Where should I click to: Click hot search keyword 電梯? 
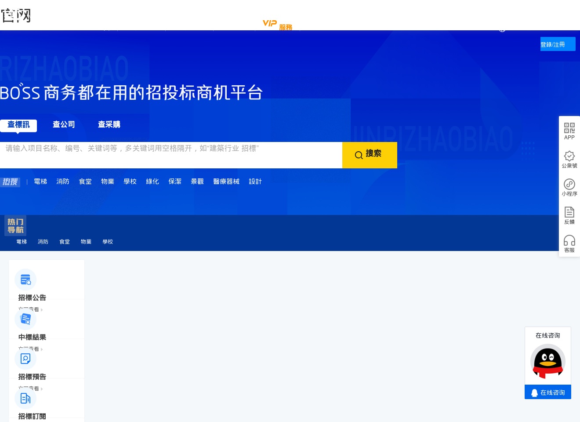pos(40,182)
